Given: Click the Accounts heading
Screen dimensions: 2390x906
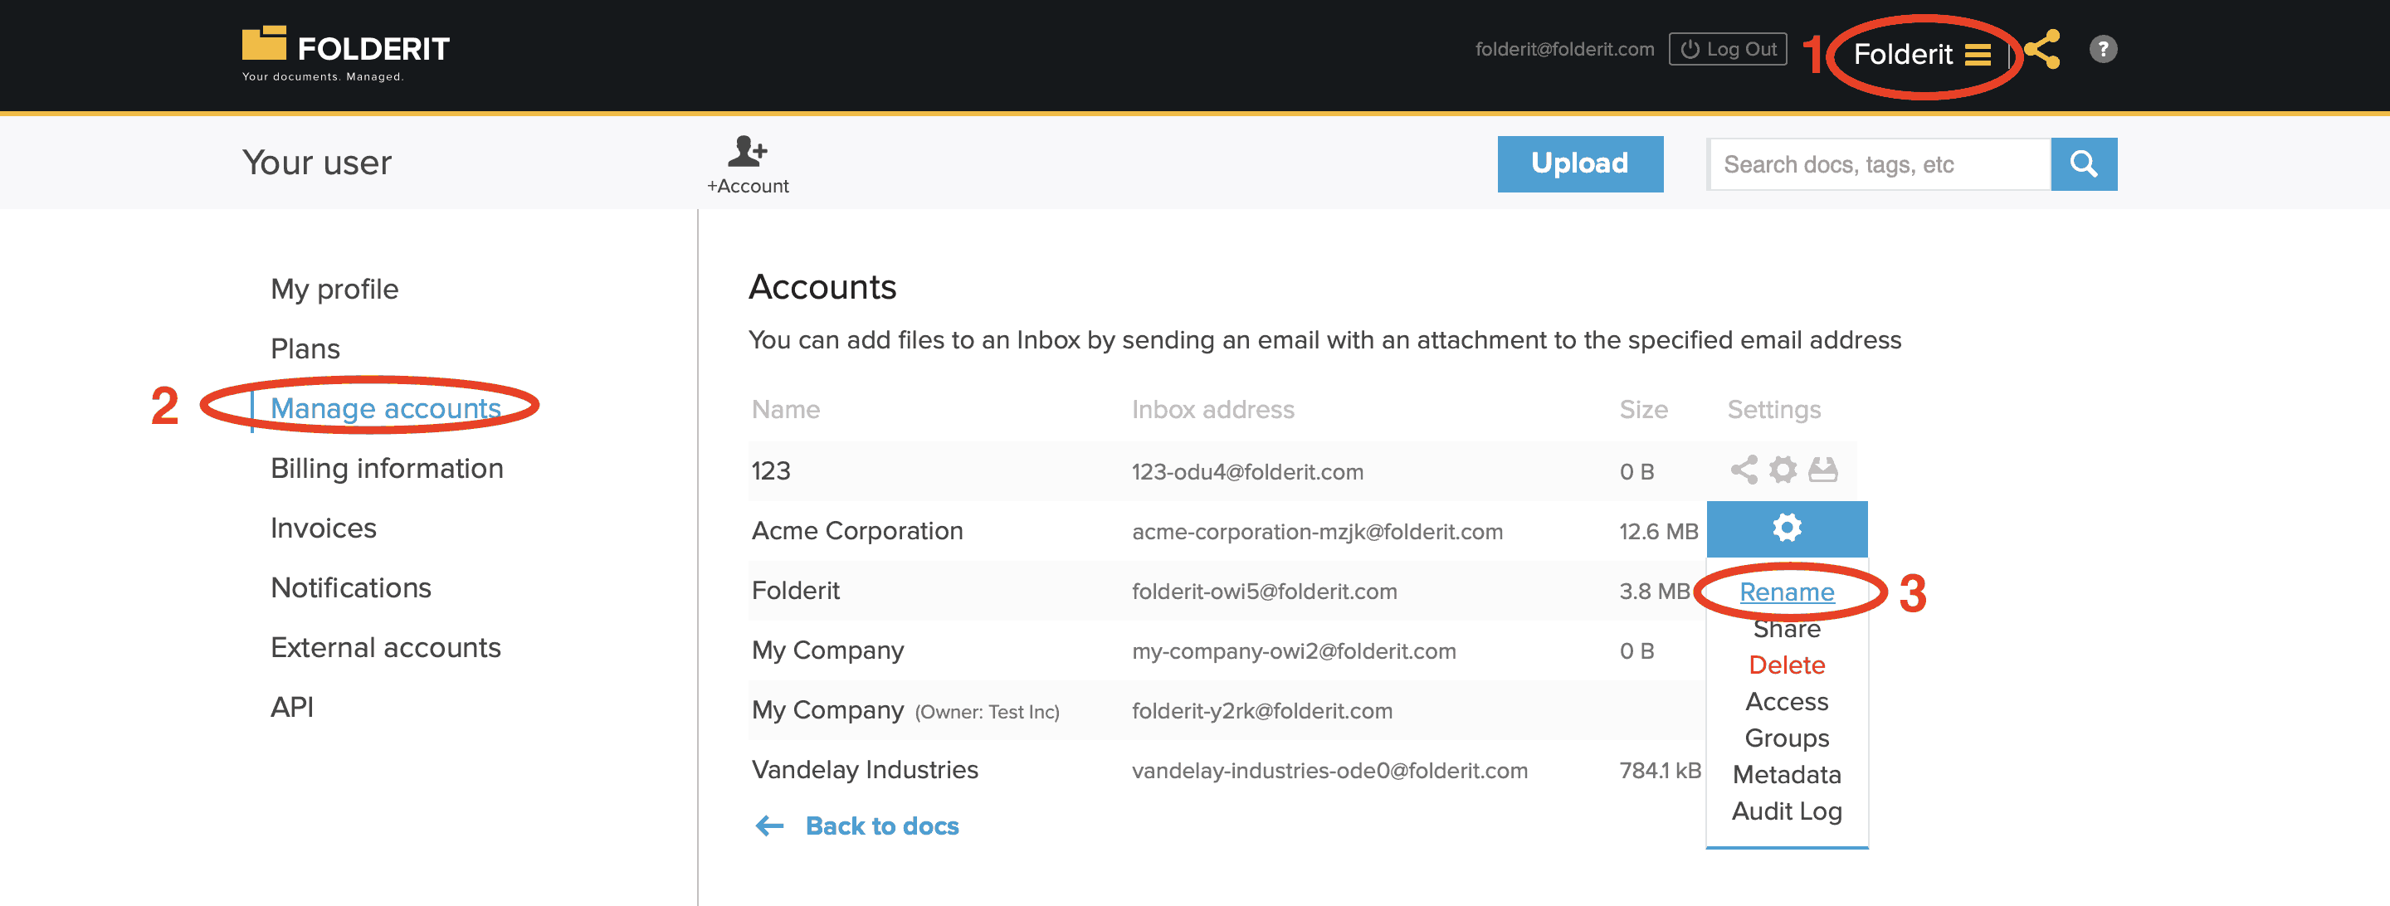Looking at the screenshot, I should coord(822,286).
